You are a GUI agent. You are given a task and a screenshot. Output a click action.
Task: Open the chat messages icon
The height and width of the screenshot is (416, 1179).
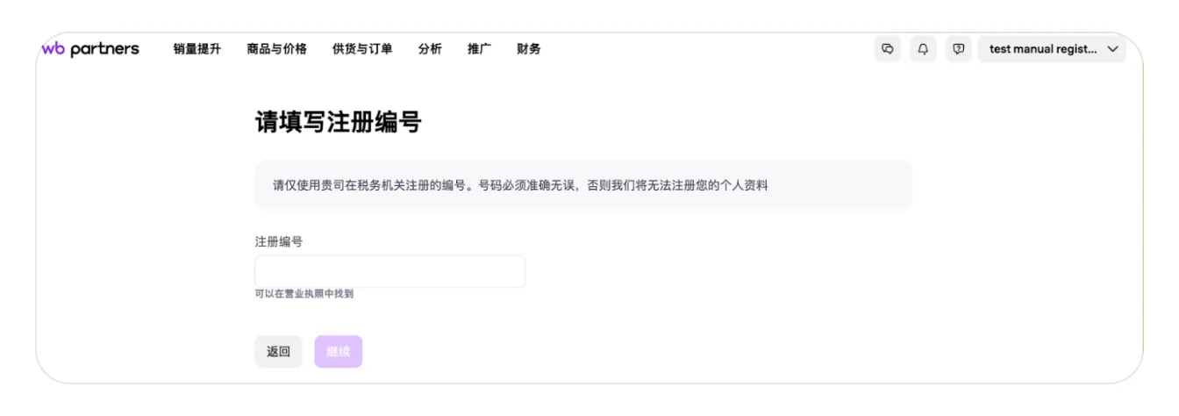pyautogui.click(x=888, y=49)
